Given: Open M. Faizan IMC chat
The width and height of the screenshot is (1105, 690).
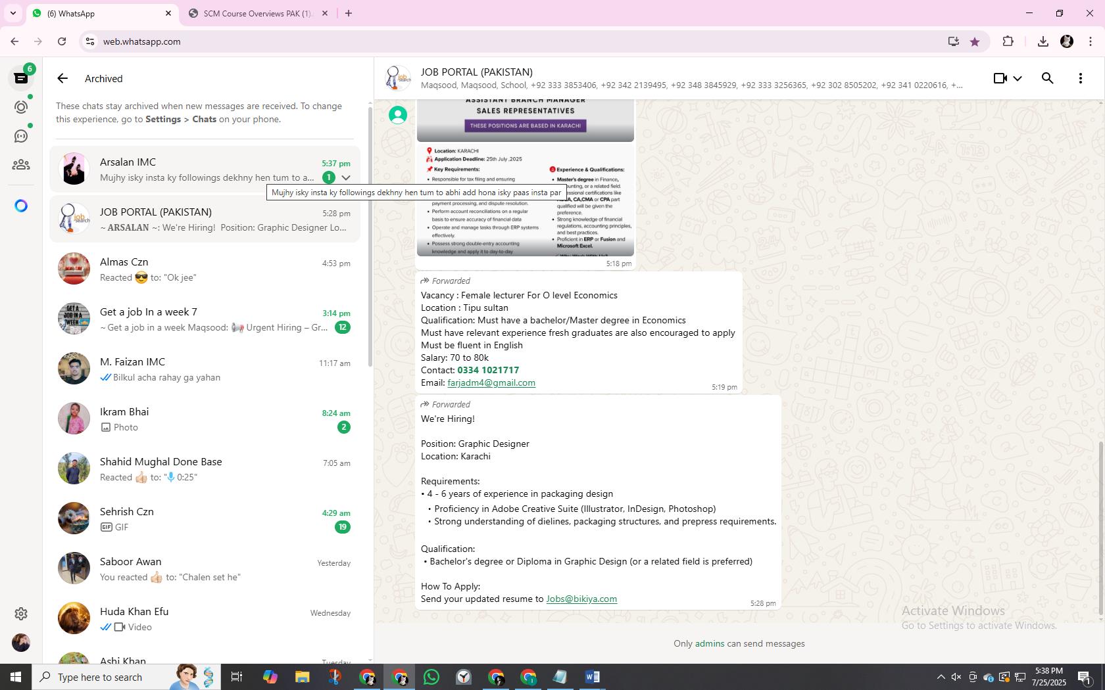Looking at the screenshot, I should point(205,369).
